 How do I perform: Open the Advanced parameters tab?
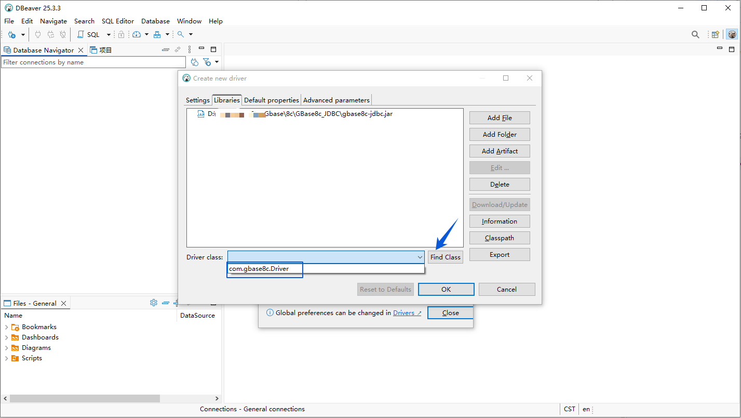[x=336, y=100]
